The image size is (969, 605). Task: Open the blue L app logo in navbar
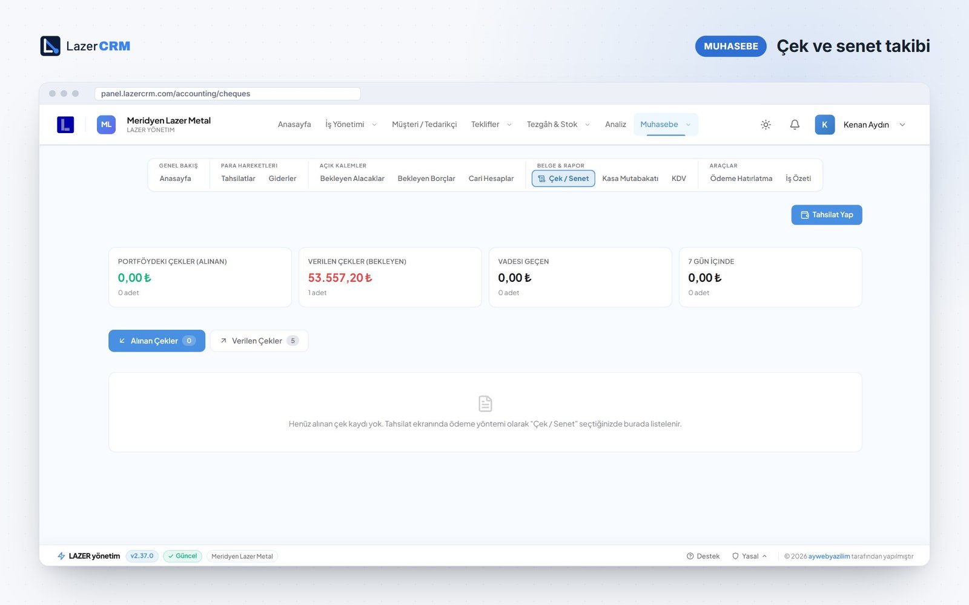[65, 125]
